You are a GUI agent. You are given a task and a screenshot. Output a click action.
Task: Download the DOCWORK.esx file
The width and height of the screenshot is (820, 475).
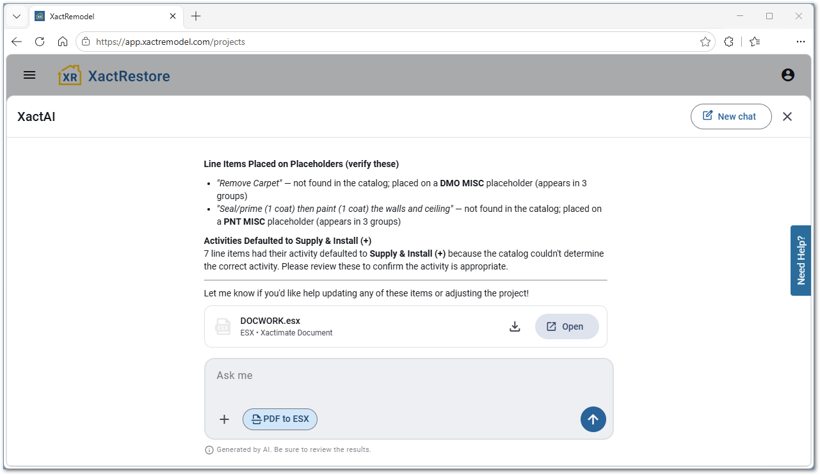pos(515,326)
